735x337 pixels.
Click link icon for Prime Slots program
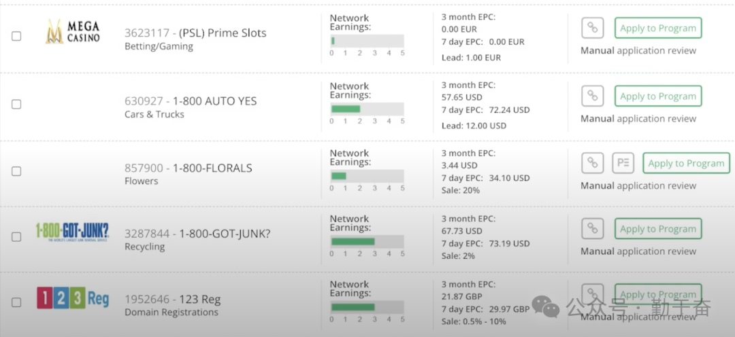(x=592, y=28)
